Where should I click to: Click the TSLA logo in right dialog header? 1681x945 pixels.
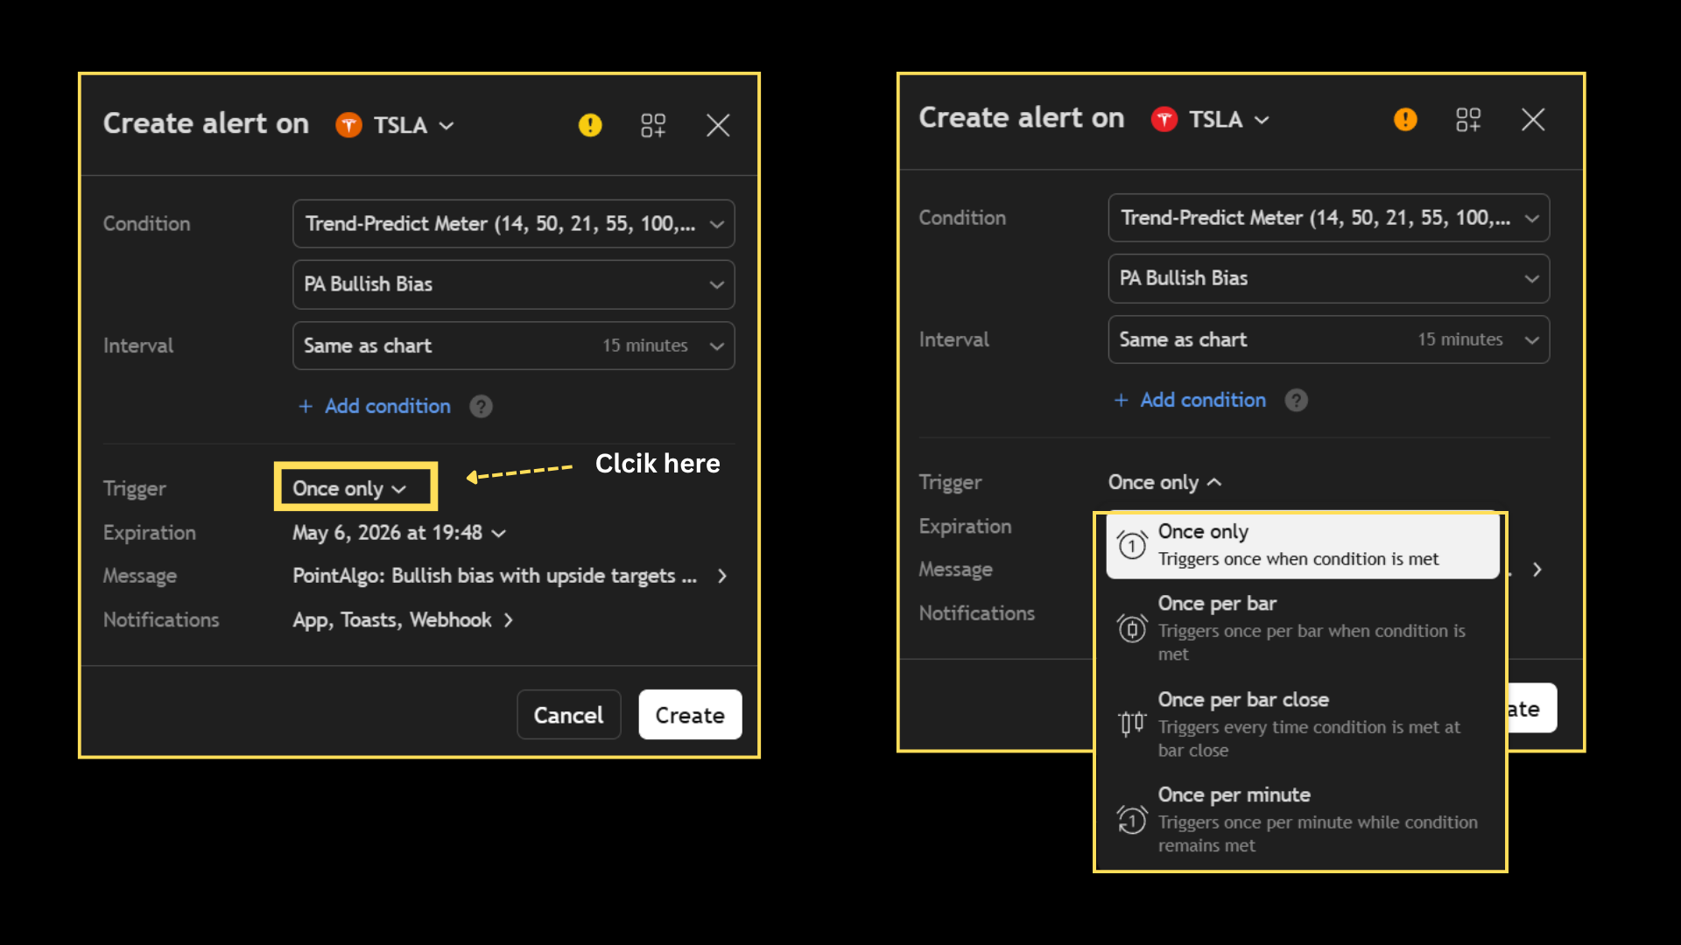point(1164,119)
